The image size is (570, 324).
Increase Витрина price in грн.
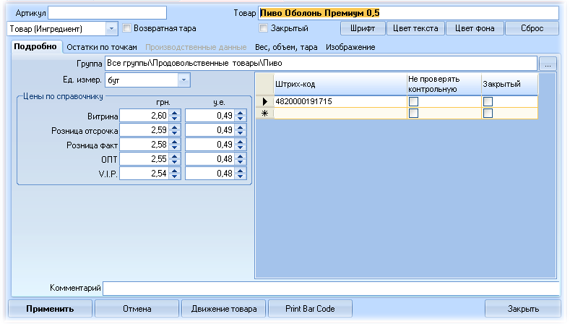tap(175, 113)
